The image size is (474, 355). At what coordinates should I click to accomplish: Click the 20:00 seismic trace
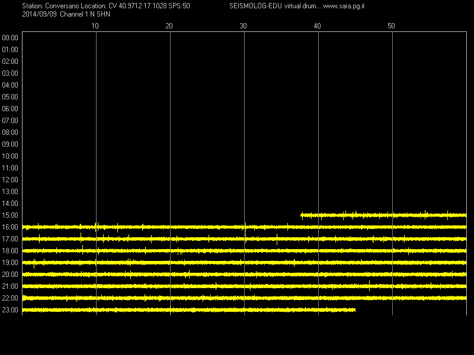(244, 275)
